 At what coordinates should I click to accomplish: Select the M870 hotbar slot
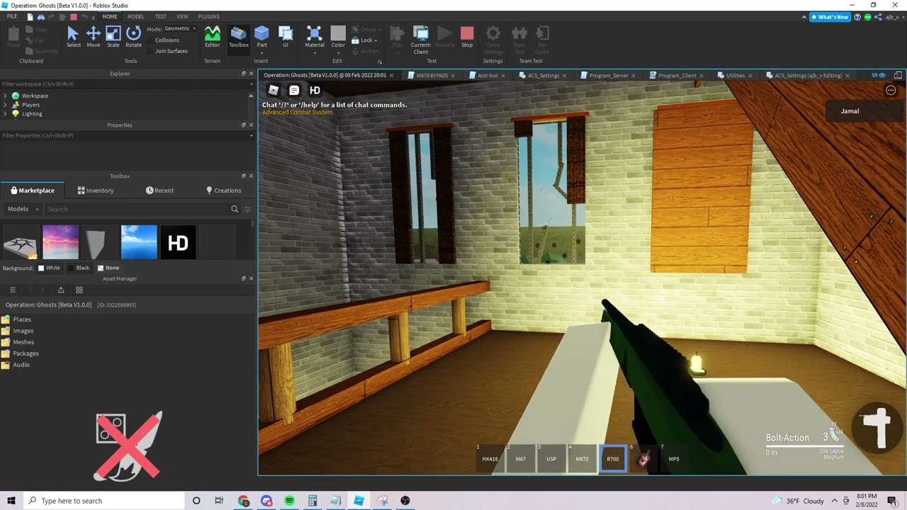point(582,458)
